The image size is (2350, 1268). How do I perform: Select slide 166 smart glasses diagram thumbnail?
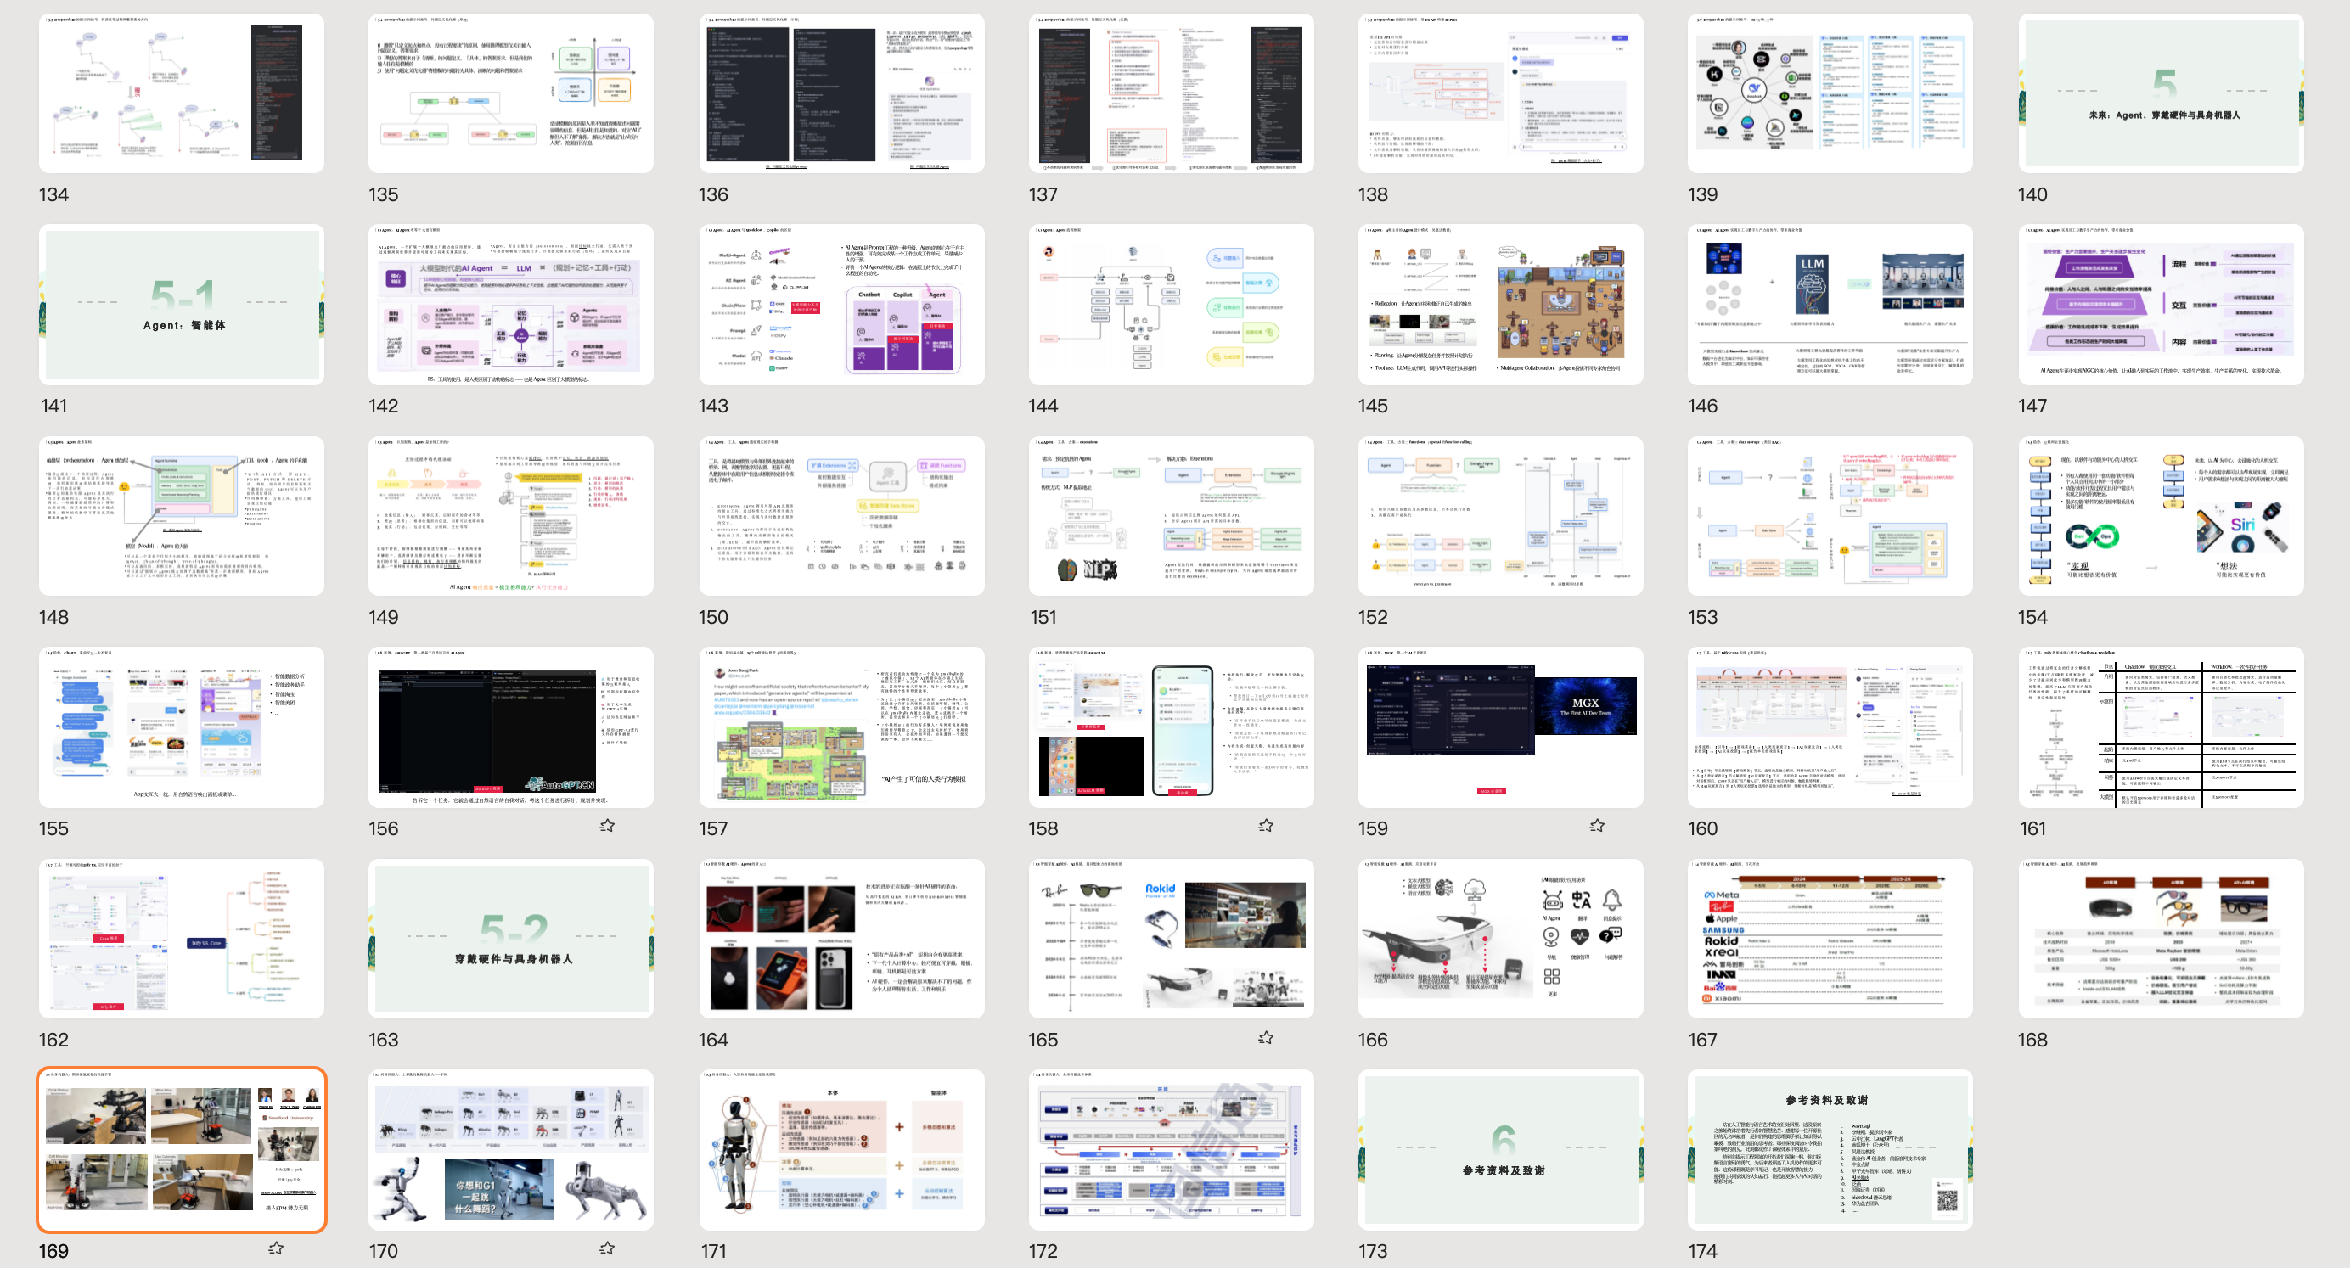[x=1501, y=938]
